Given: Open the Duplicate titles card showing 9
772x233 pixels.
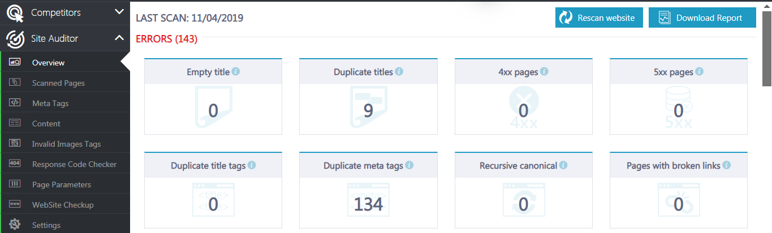Looking at the screenshot, I should [x=368, y=96].
